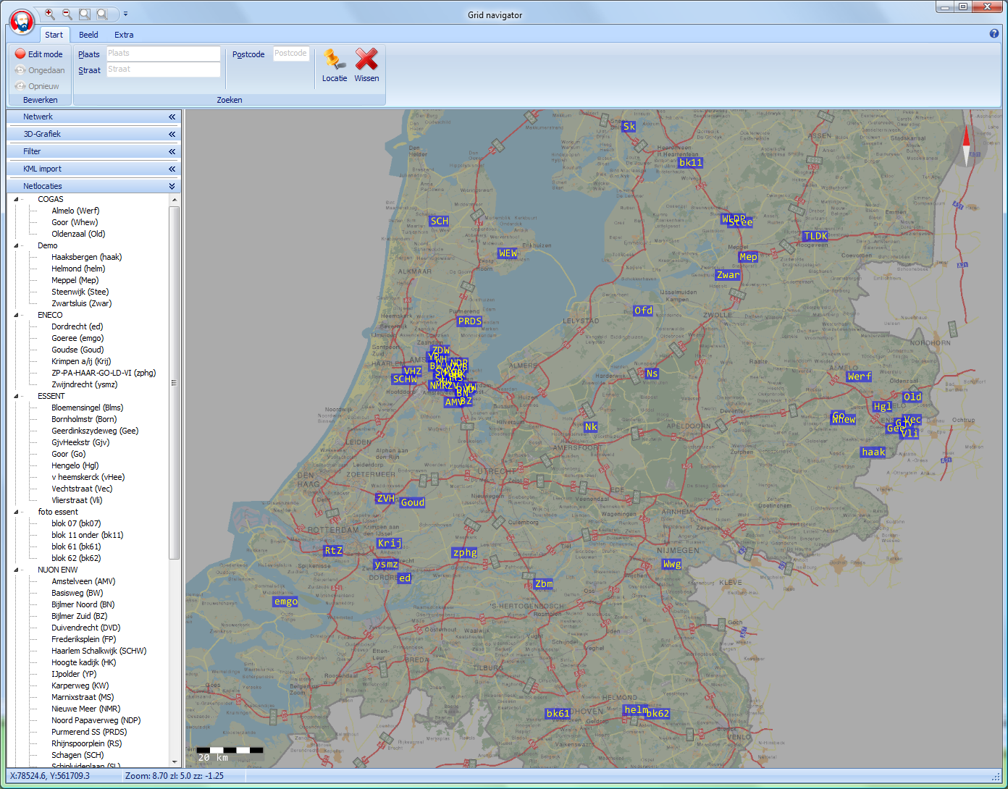Image resolution: width=1008 pixels, height=789 pixels.
Task: Click the Netlocaties list vertical scrollbar
Action: tap(174, 382)
